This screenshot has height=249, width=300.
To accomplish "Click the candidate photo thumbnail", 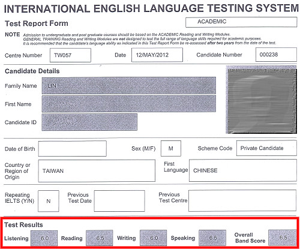I will 261,100.
